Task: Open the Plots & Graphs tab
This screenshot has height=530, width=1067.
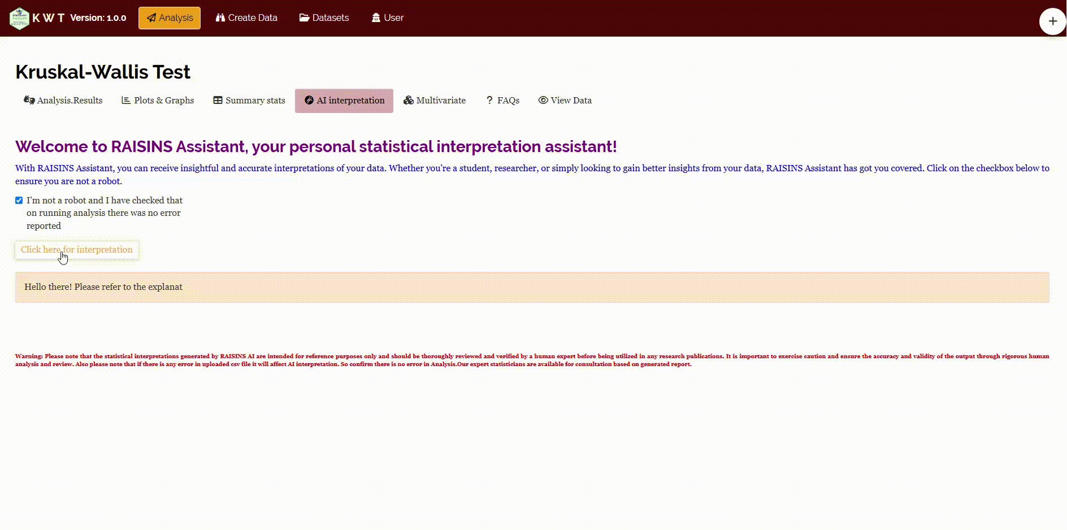Action: (x=158, y=101)
